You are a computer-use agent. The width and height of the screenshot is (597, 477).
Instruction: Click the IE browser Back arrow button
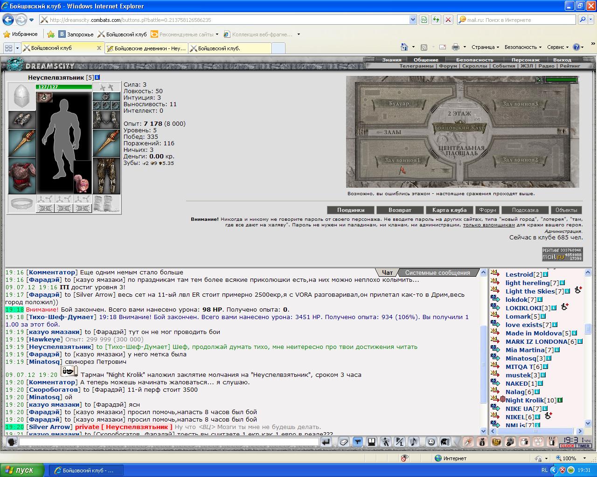point(8,20)
